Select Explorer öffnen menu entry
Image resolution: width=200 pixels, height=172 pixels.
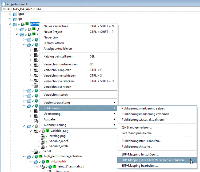point(78,43)
